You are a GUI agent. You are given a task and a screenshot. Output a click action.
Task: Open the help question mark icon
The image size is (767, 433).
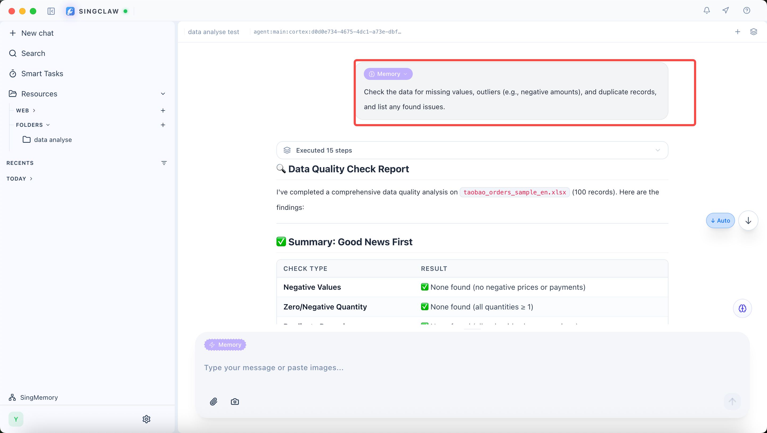746,11
